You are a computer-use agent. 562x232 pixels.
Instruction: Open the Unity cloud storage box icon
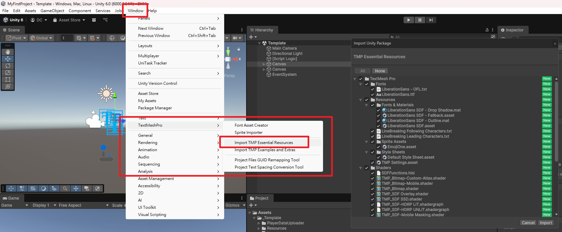pyautogui.click(x=94, y=20)
